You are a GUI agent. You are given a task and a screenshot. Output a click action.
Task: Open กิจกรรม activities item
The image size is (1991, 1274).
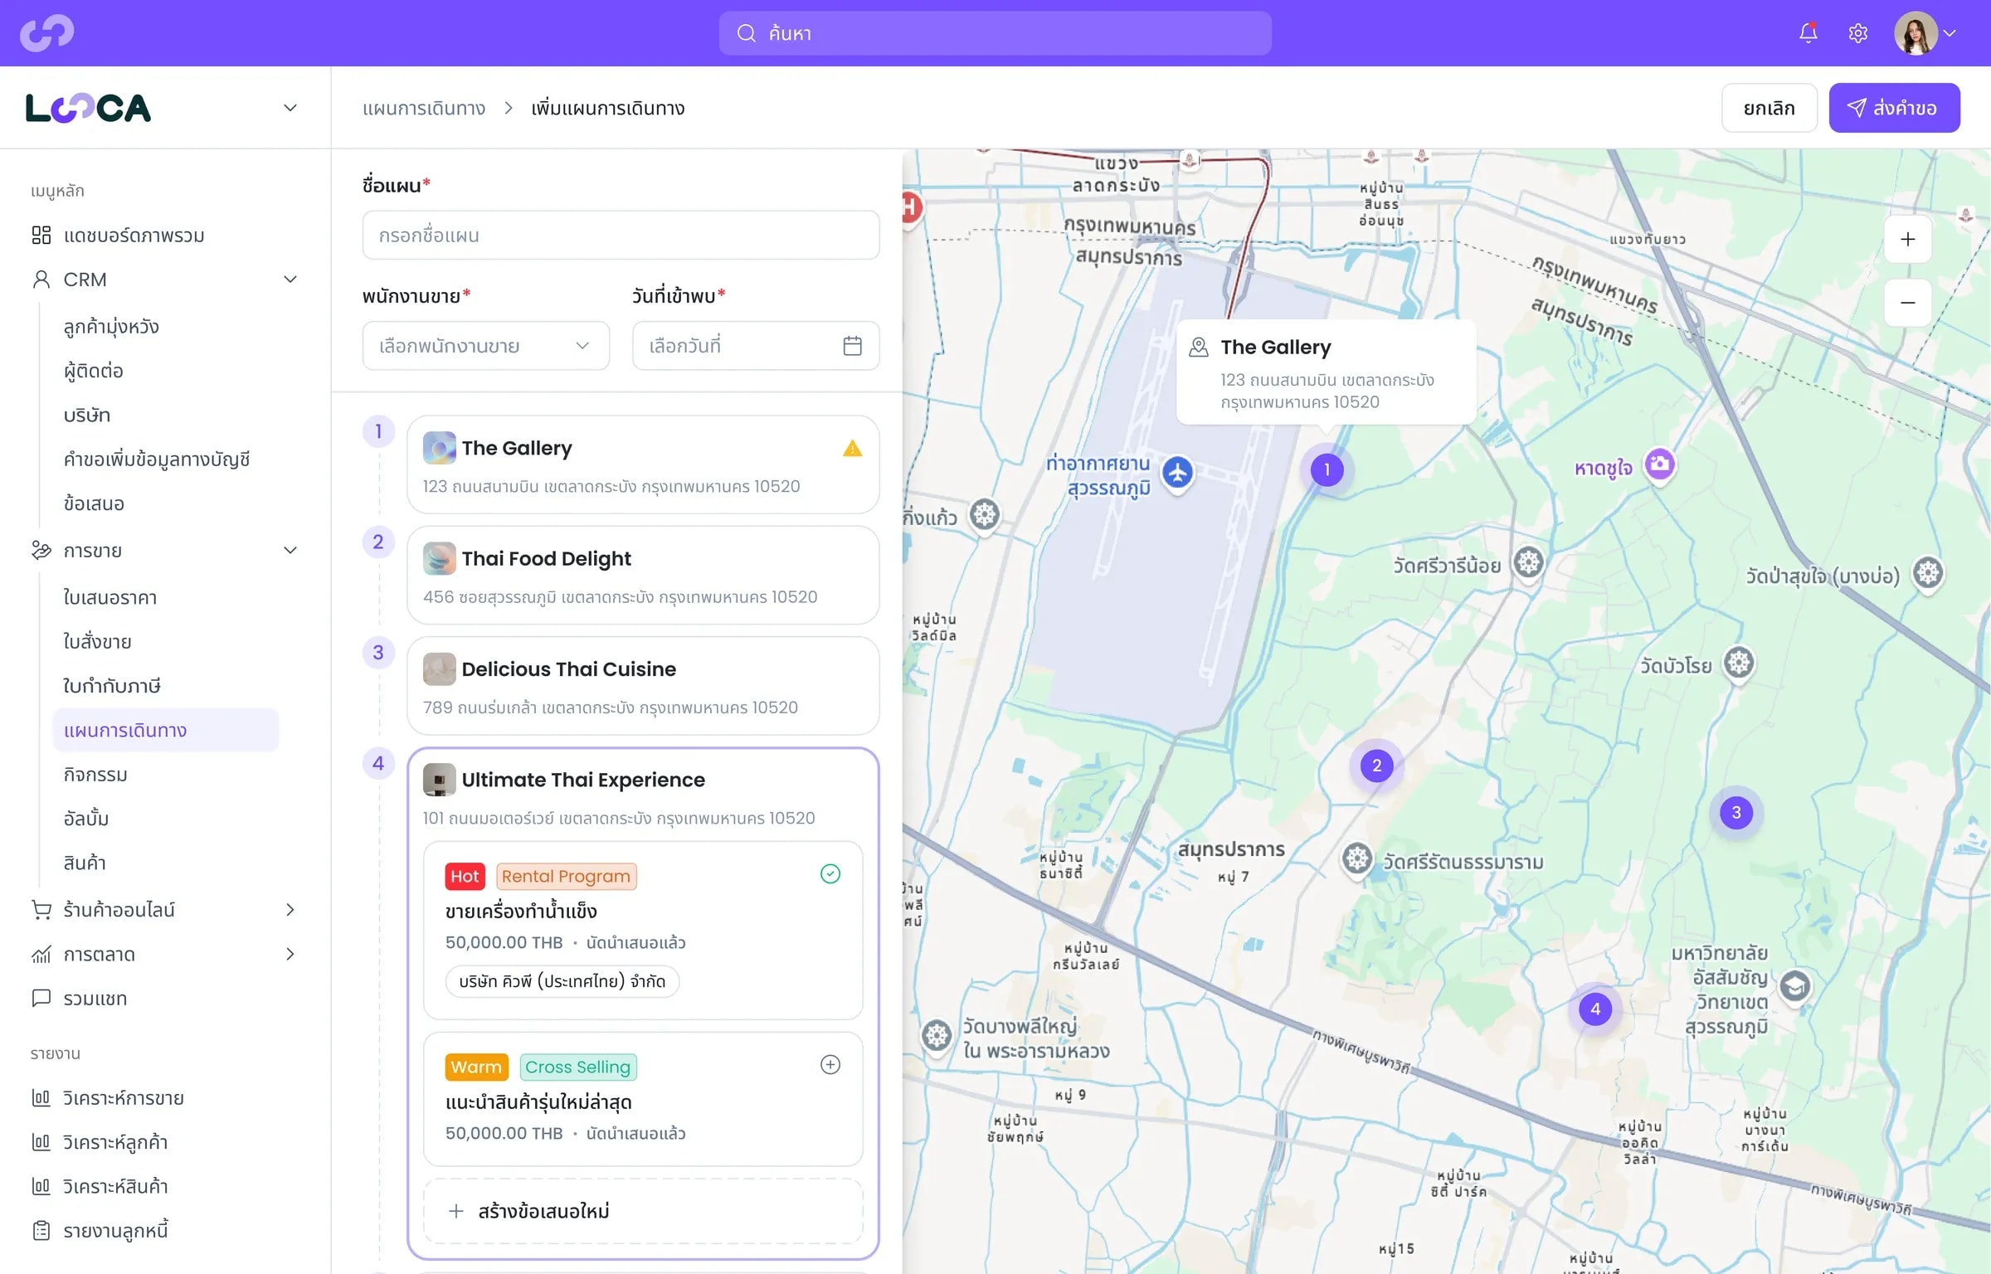point(95,775)
